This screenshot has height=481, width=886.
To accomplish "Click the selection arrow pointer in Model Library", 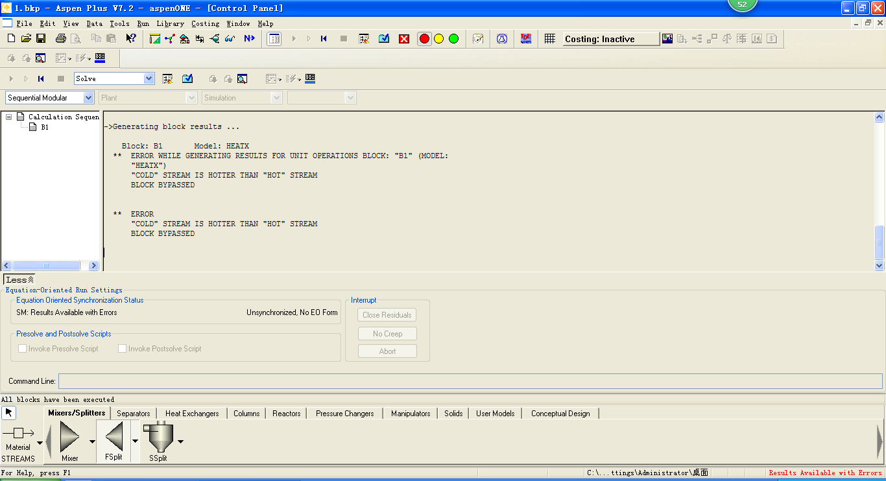I will pyautogui.click(x=8, y=412).
